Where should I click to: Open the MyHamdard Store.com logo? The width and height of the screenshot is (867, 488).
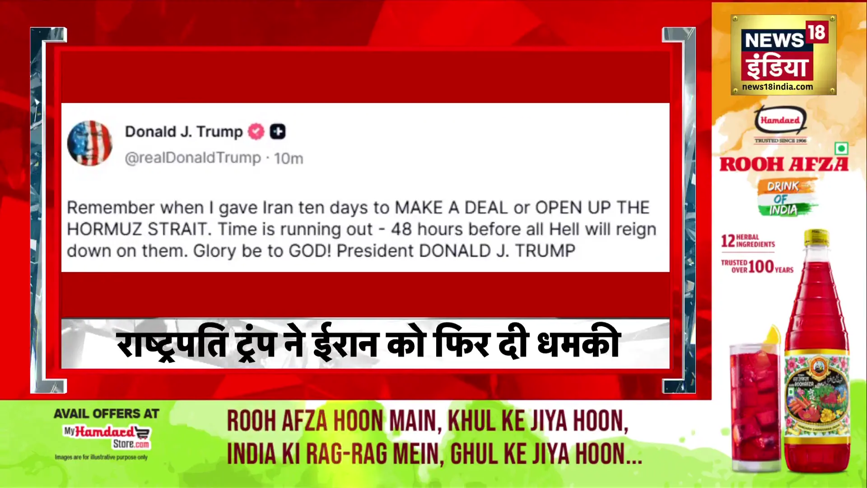pyautogui.click(x=107, y=436)
